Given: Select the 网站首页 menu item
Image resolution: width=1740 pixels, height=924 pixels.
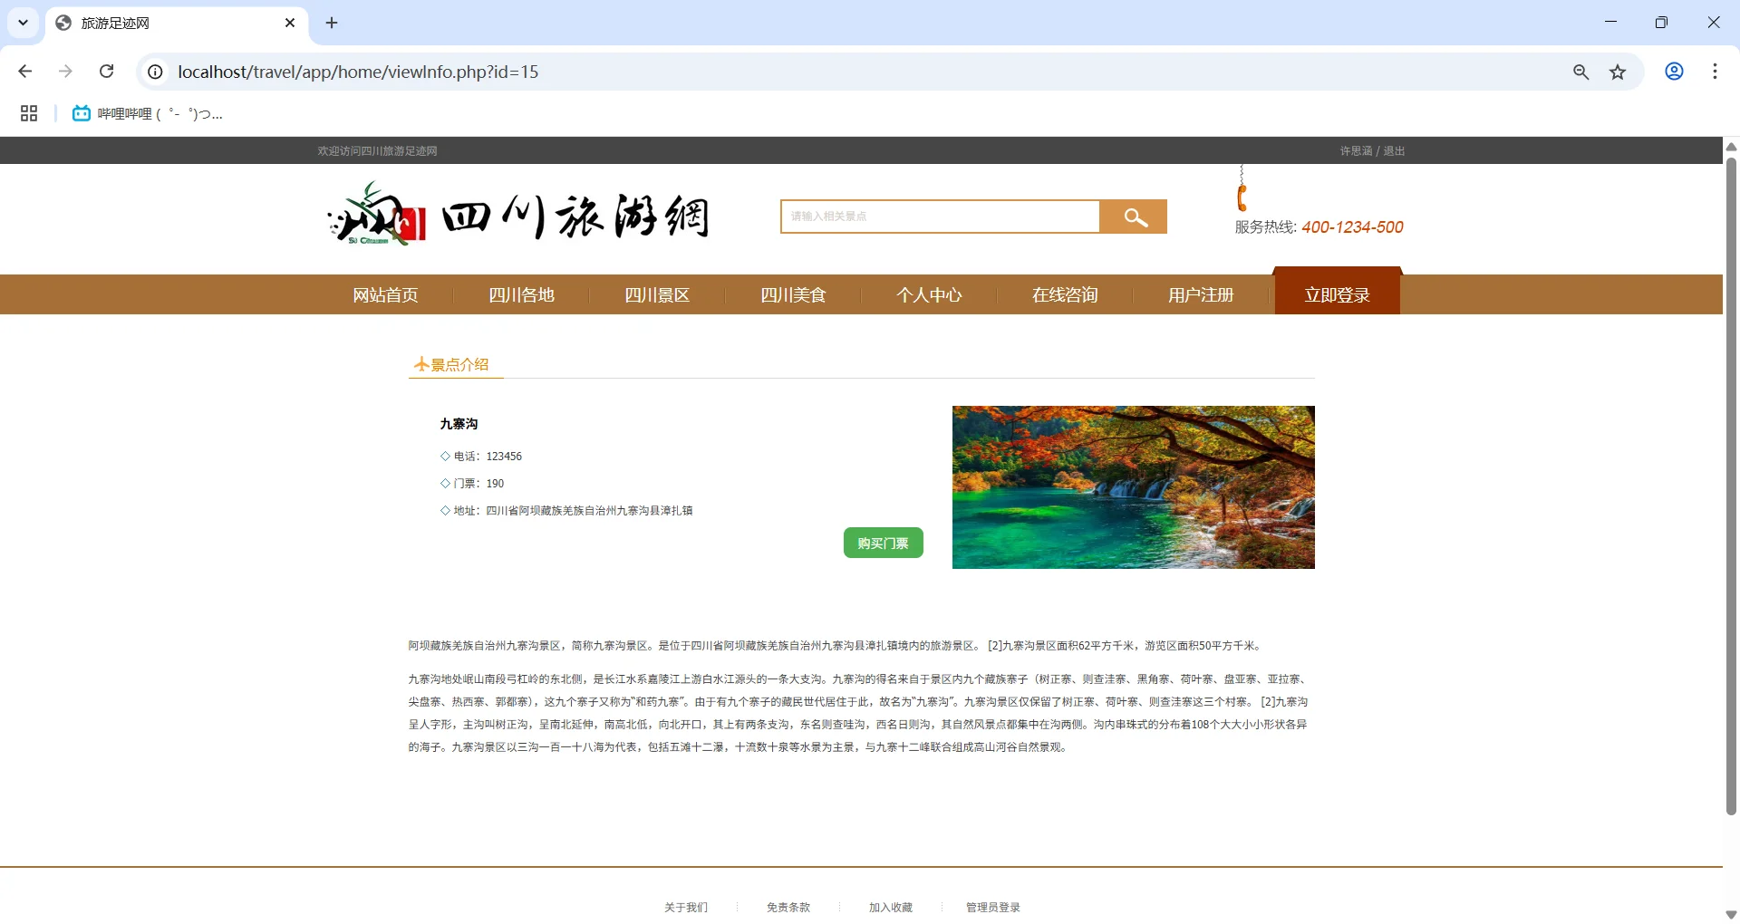Looking at the screenshot, I should click(x=384, y=294).
